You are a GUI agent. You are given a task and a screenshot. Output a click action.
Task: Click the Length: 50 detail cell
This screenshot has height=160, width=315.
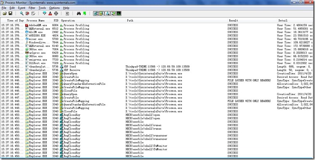[295, 70]
